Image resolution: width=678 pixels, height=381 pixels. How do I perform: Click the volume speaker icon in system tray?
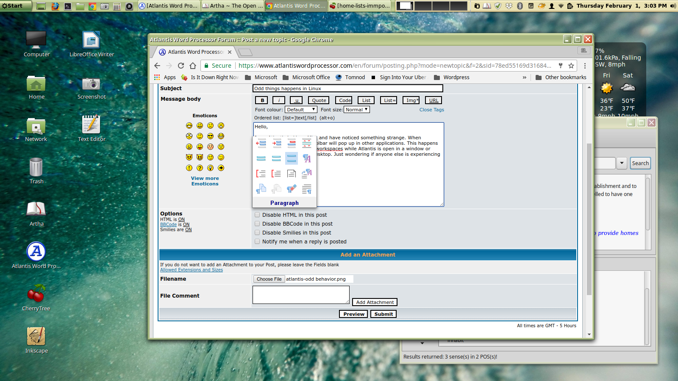click(673, 6)
